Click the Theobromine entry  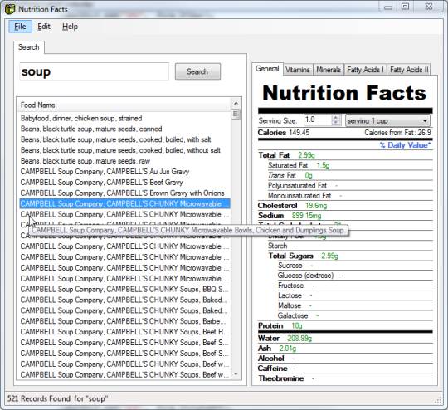[286, 378]
